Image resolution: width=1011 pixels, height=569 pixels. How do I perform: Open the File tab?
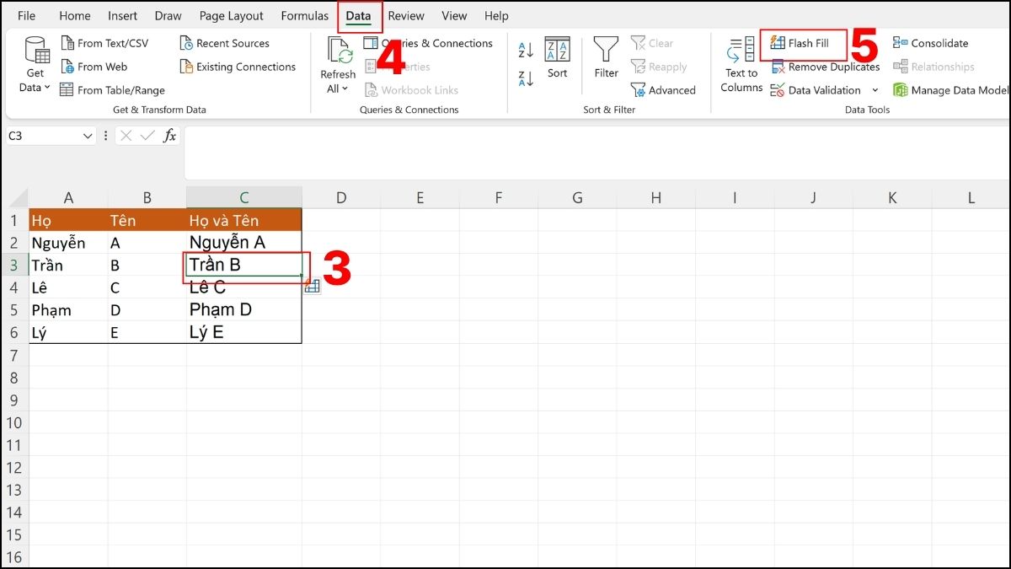pos(26,16)
